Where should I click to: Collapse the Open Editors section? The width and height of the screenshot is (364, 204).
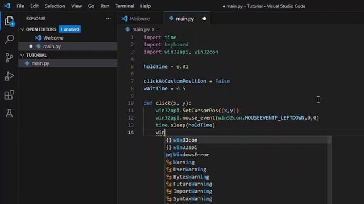point(23,29)
